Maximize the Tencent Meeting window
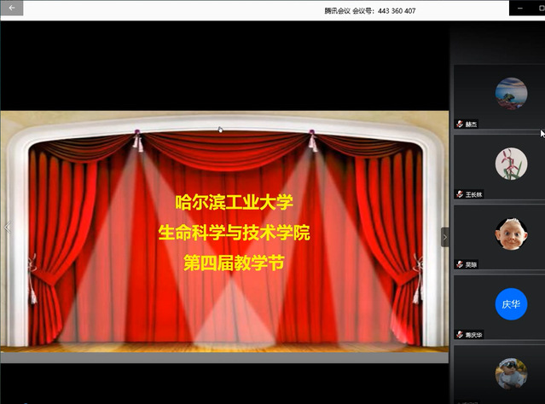 [x=541, y=8]
